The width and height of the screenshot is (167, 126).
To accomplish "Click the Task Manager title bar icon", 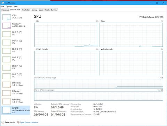I will coord(3,3).
